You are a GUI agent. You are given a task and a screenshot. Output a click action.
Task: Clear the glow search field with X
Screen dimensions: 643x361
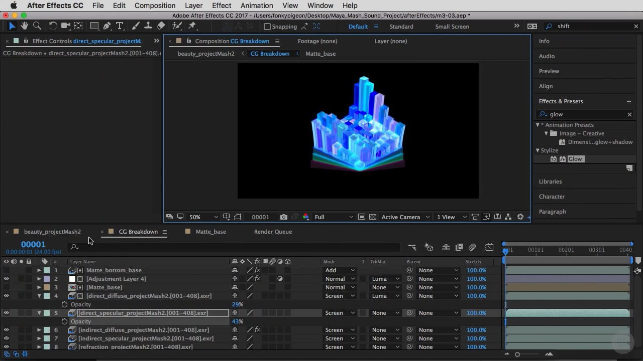tap(629, 114)
